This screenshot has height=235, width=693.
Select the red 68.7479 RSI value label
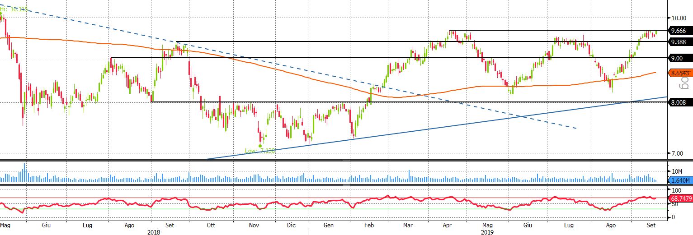[x=679, y=198]
